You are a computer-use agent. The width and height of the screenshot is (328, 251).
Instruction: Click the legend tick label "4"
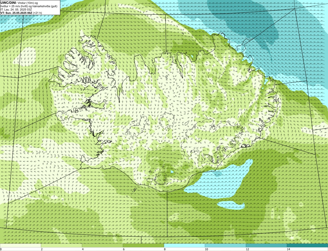pyautogui.click(x=83, y=249)
